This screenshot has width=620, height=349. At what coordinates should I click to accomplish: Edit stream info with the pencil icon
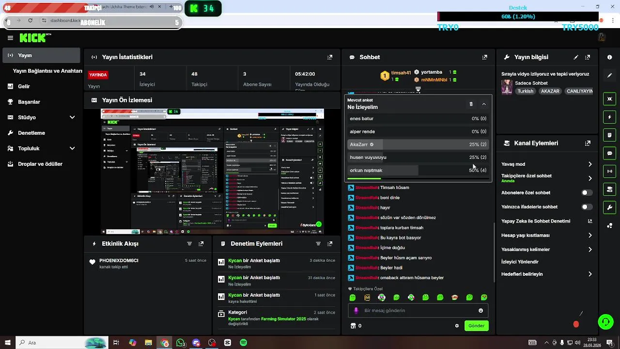pos(576,57)
